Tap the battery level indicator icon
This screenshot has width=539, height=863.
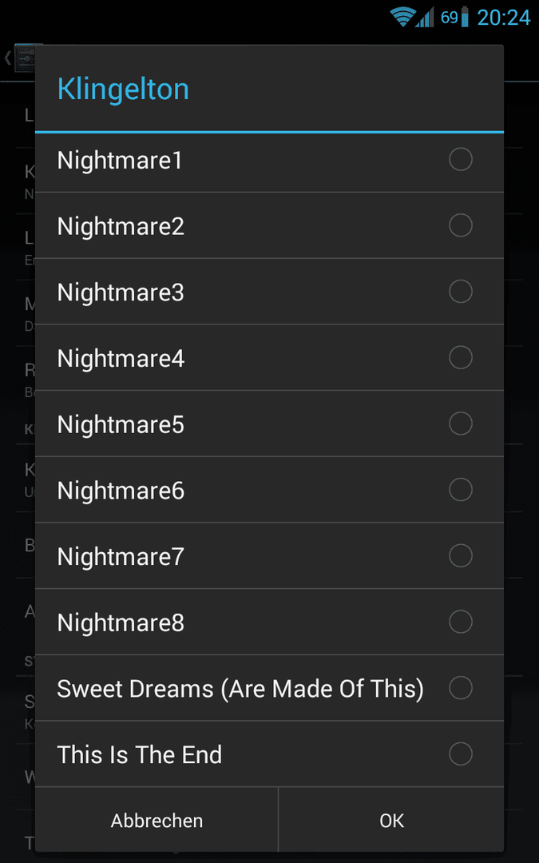coord(466,17)
